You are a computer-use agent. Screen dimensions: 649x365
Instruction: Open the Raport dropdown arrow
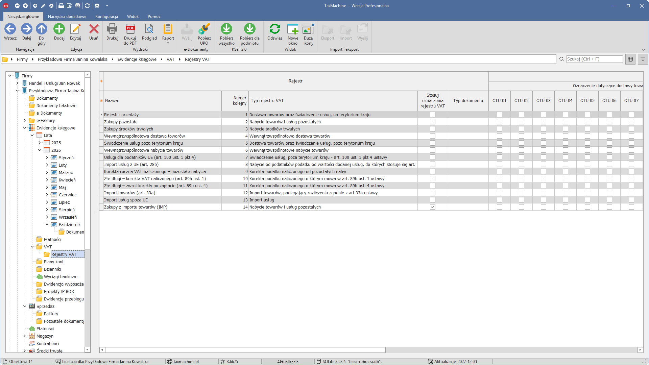(x=168, y=43)
